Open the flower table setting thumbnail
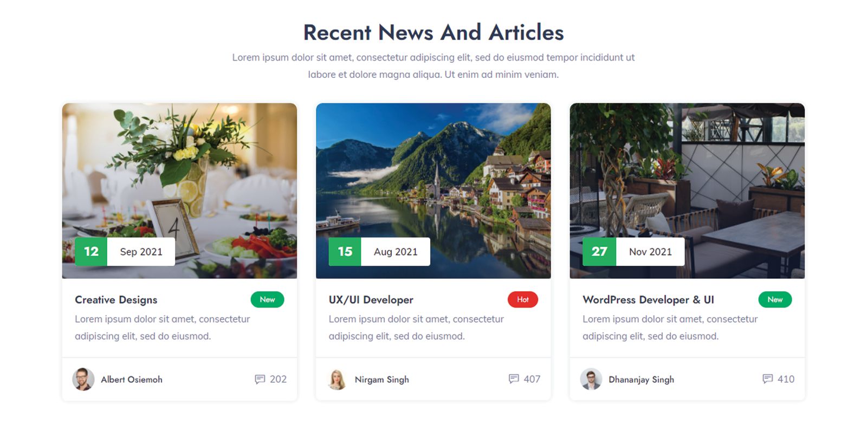 (179, 191)
